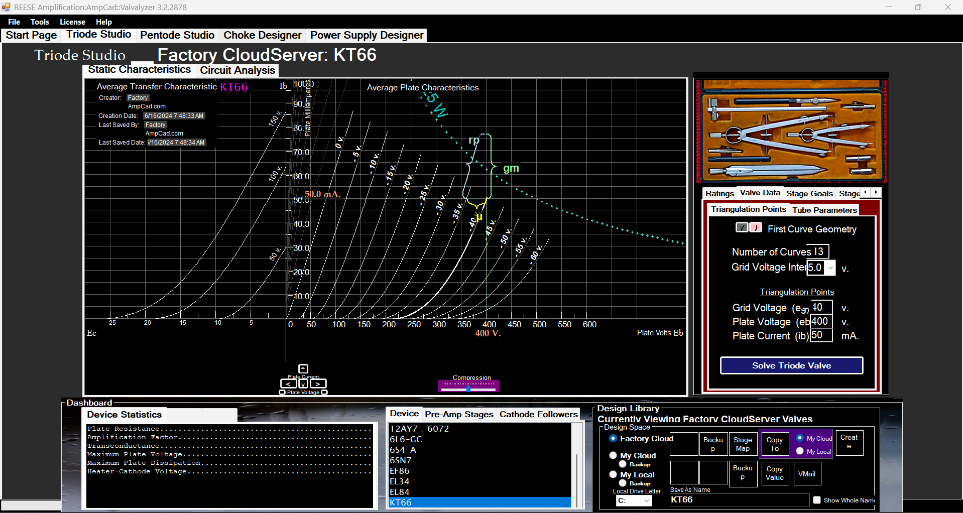The image size is (963, 513).
Task: Select Backup radio under My Local
Action: pyautogui.click(x=623, y=483)
